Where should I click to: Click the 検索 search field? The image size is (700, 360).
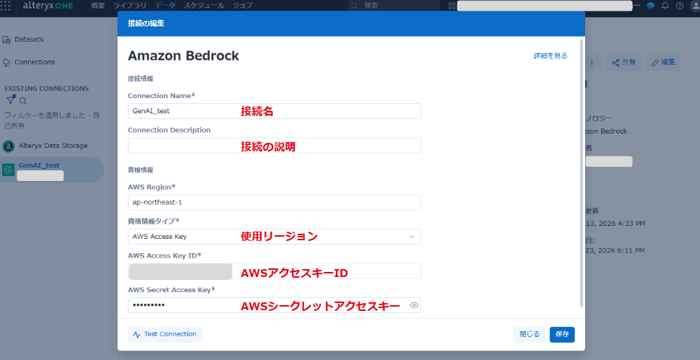click(394, 6)
